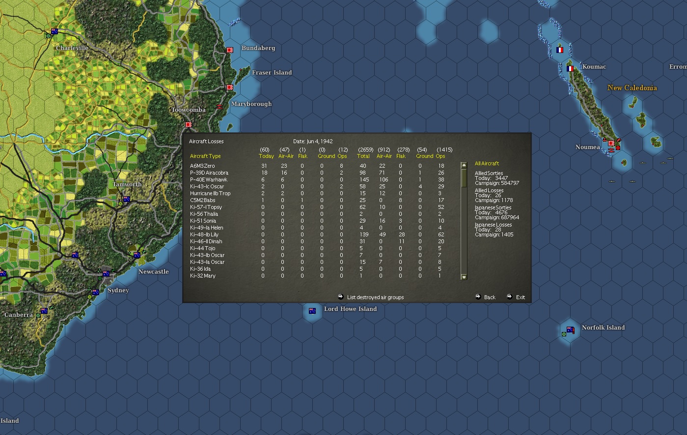Click the green unit marker at Newcastle

131,259
